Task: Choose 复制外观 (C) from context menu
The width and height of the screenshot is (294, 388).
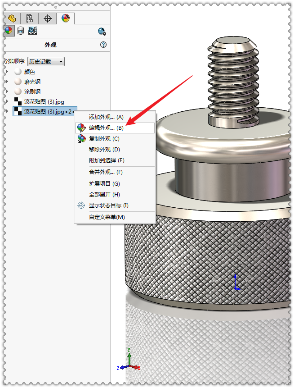Action: pos(115,139)
